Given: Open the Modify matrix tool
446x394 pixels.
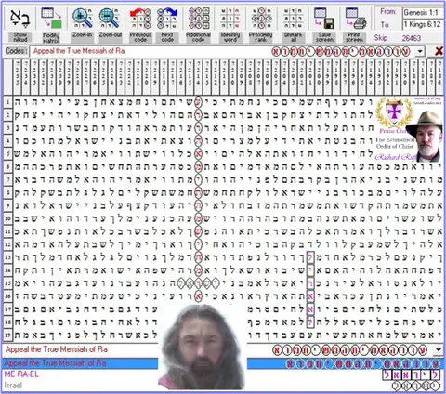Looking at the screenshot, I should click(x=51, y=19).
